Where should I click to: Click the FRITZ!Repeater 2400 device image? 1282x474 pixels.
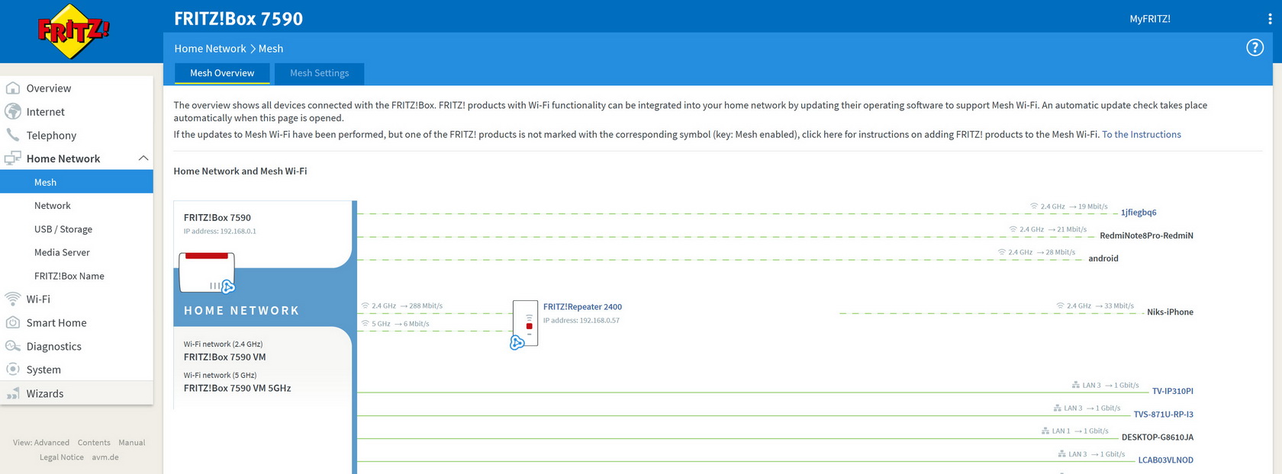(x=526, y=323)
